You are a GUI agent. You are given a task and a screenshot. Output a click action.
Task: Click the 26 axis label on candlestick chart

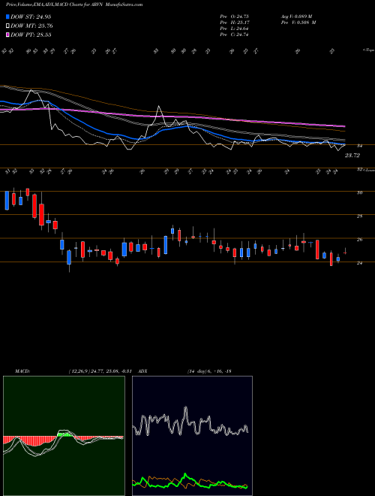point(359,240)
